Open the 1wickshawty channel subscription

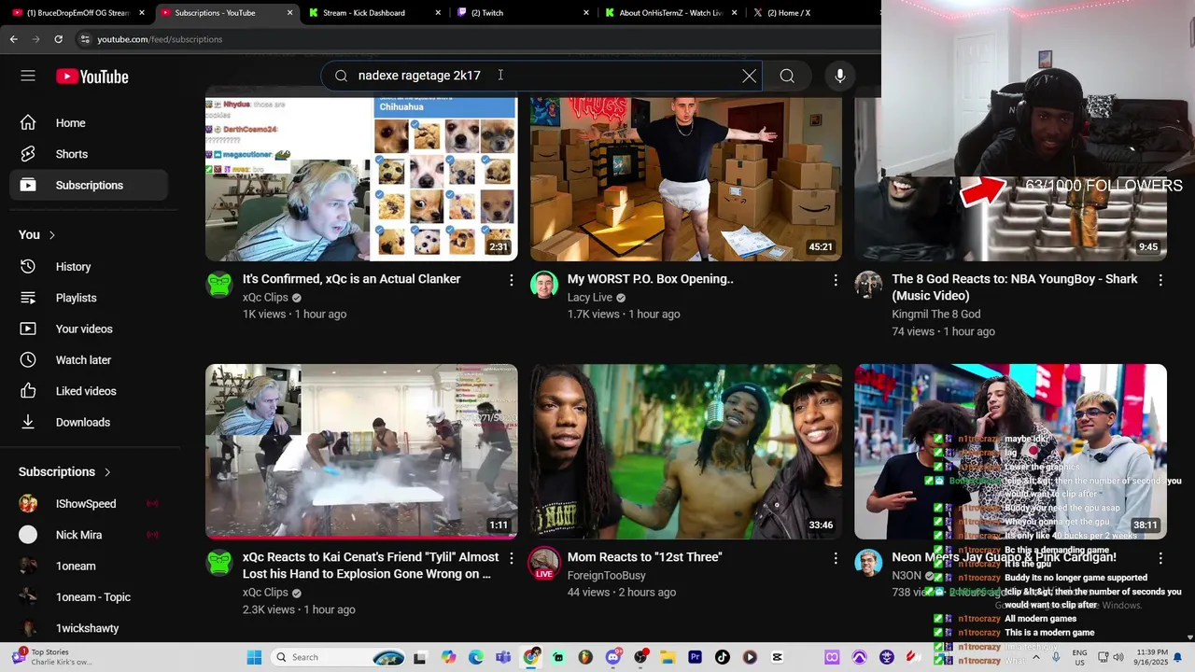[x=89, y=628]
